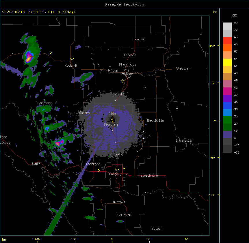Viewport: 249px width, 243px height.
Task: Click the Blackfalds city label
Action: point(127,64)
